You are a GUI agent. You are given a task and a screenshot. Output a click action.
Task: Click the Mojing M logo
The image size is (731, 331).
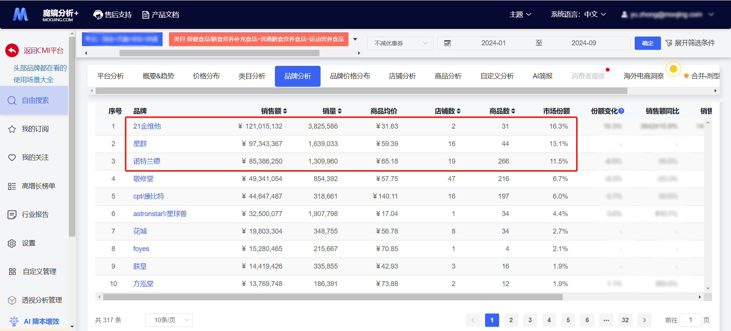(21, 14)
